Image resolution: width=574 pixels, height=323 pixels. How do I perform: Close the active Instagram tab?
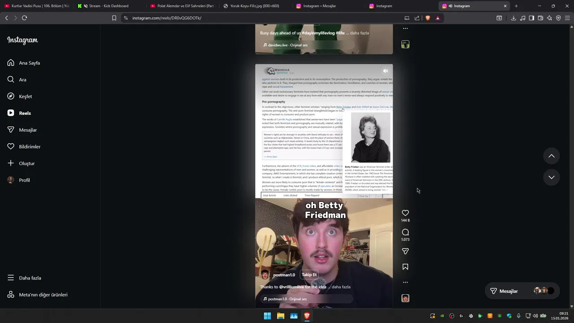click(x=505, y=6)
